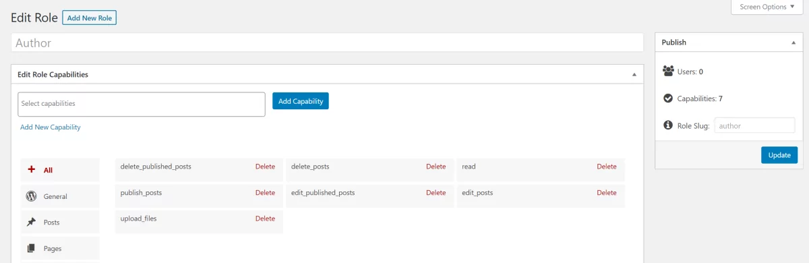Switch to the Posts capabilities tab
809x263 pixels.
(x=60, y=222)
